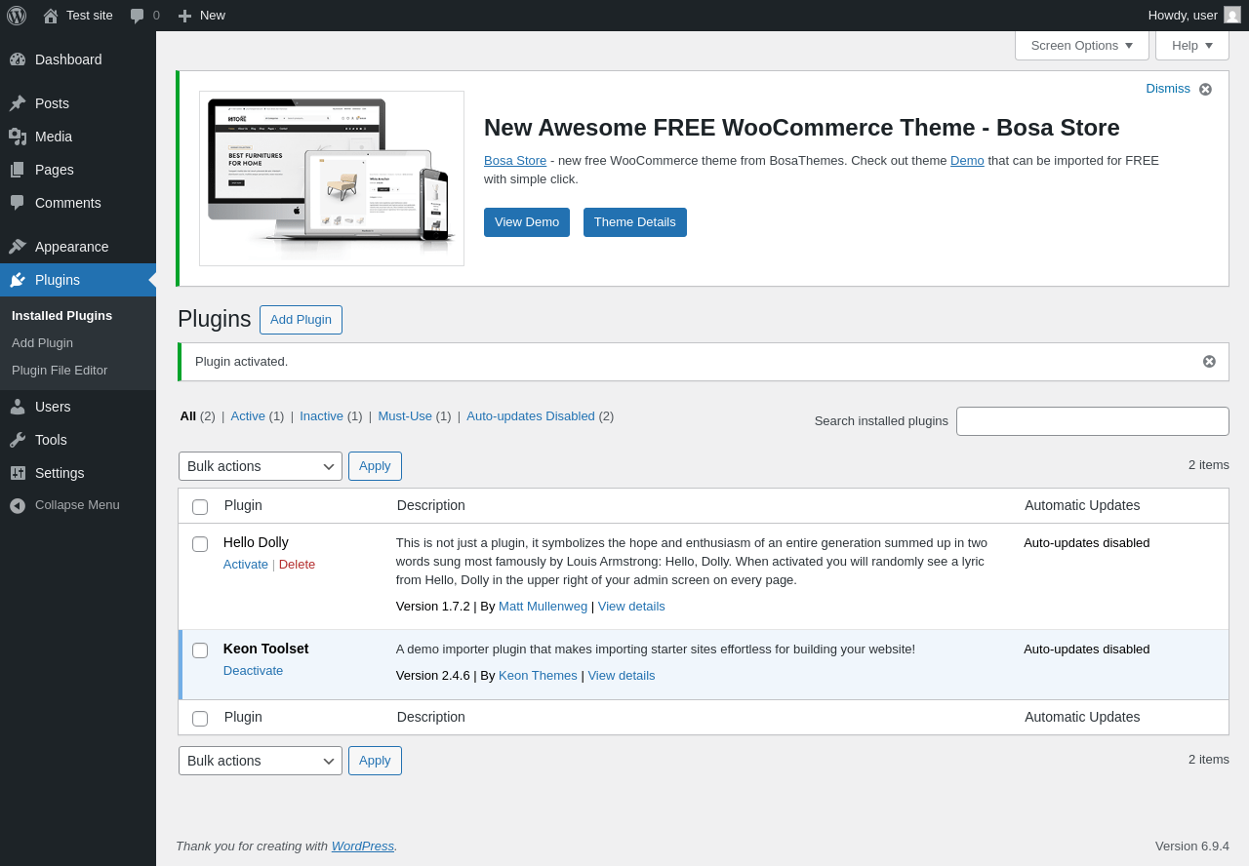Screen dimensions: 1249x866
Task: Open the top Bulk actions dropdown
Action: [260, 466]
